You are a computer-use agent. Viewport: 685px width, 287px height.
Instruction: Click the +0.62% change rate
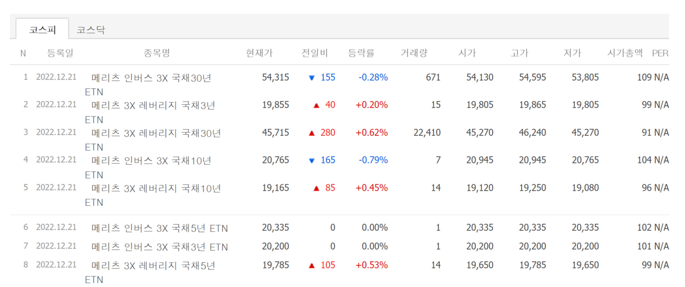pos(372,133)
